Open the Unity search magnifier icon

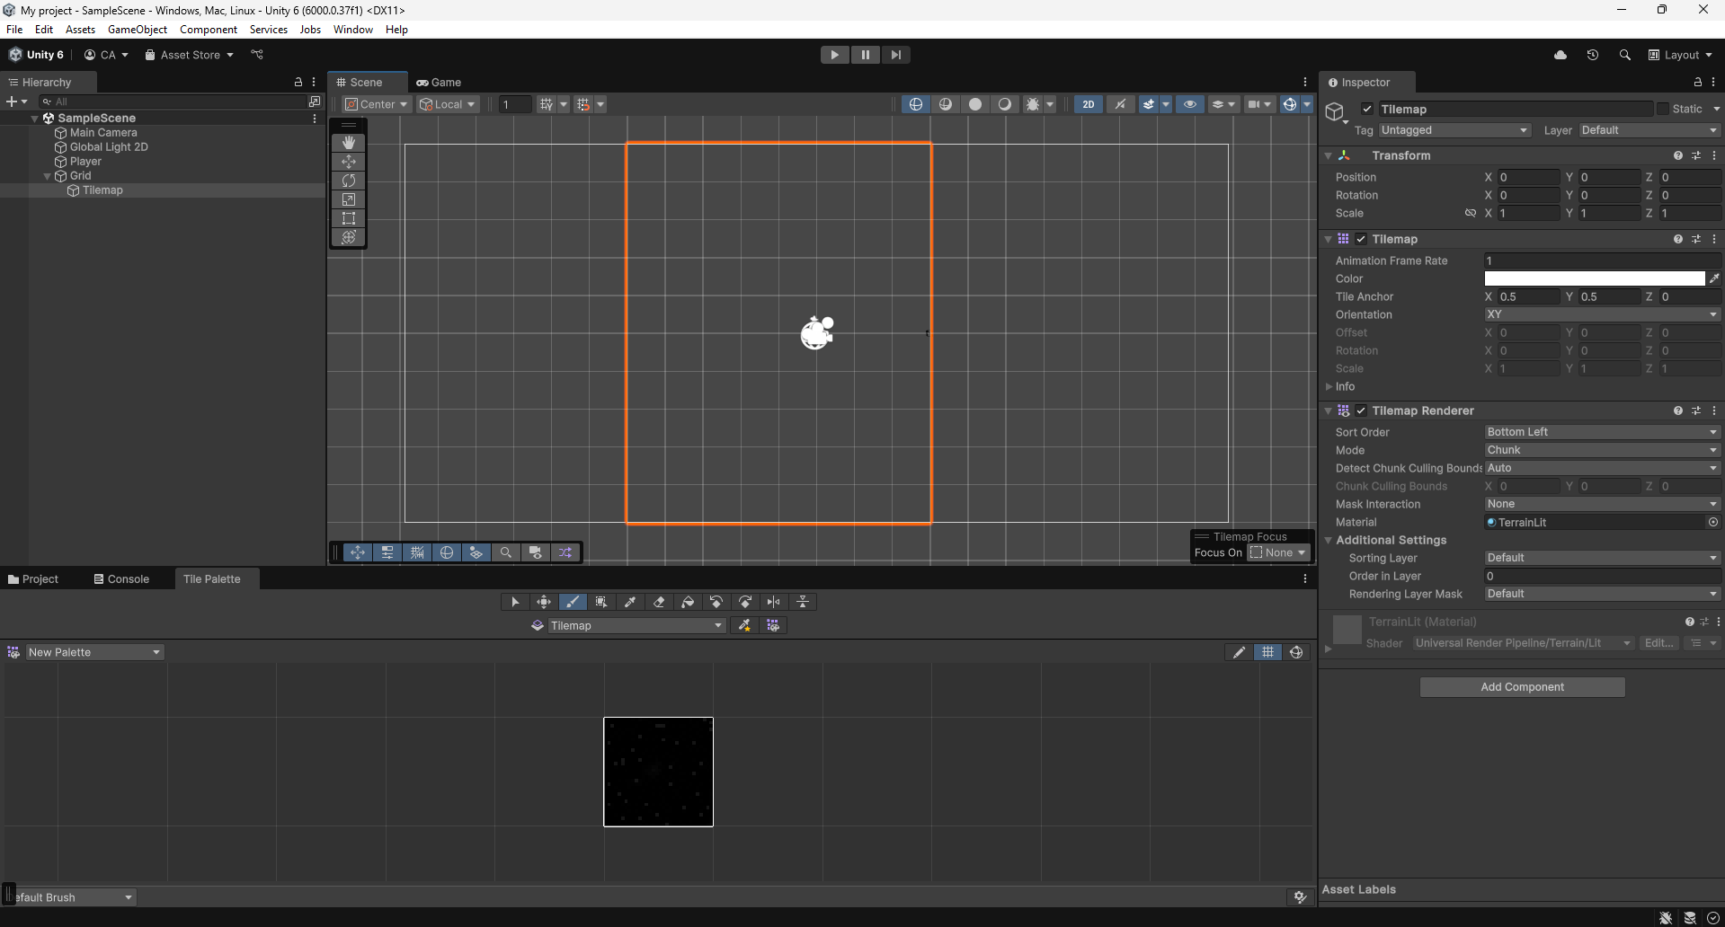[1624, 55]
